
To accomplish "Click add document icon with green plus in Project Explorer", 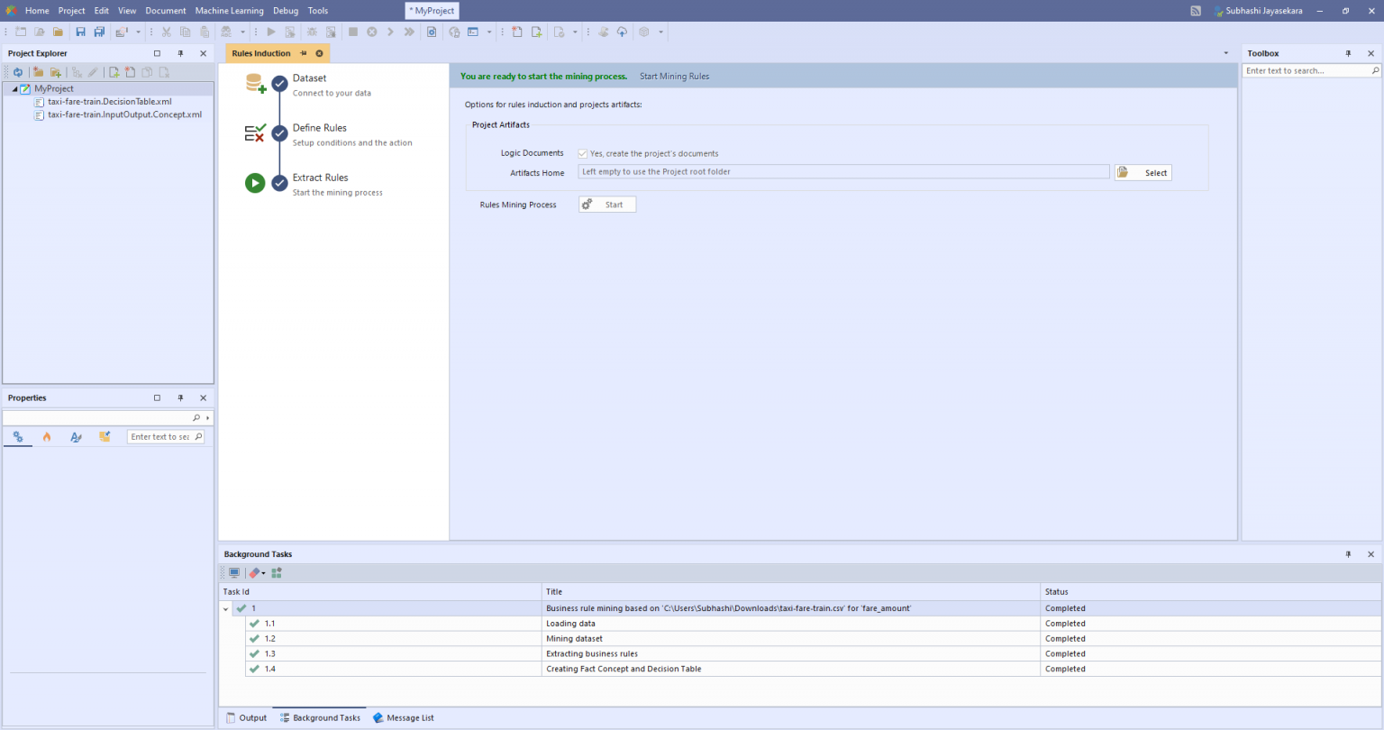I will [x=114, y=72].
